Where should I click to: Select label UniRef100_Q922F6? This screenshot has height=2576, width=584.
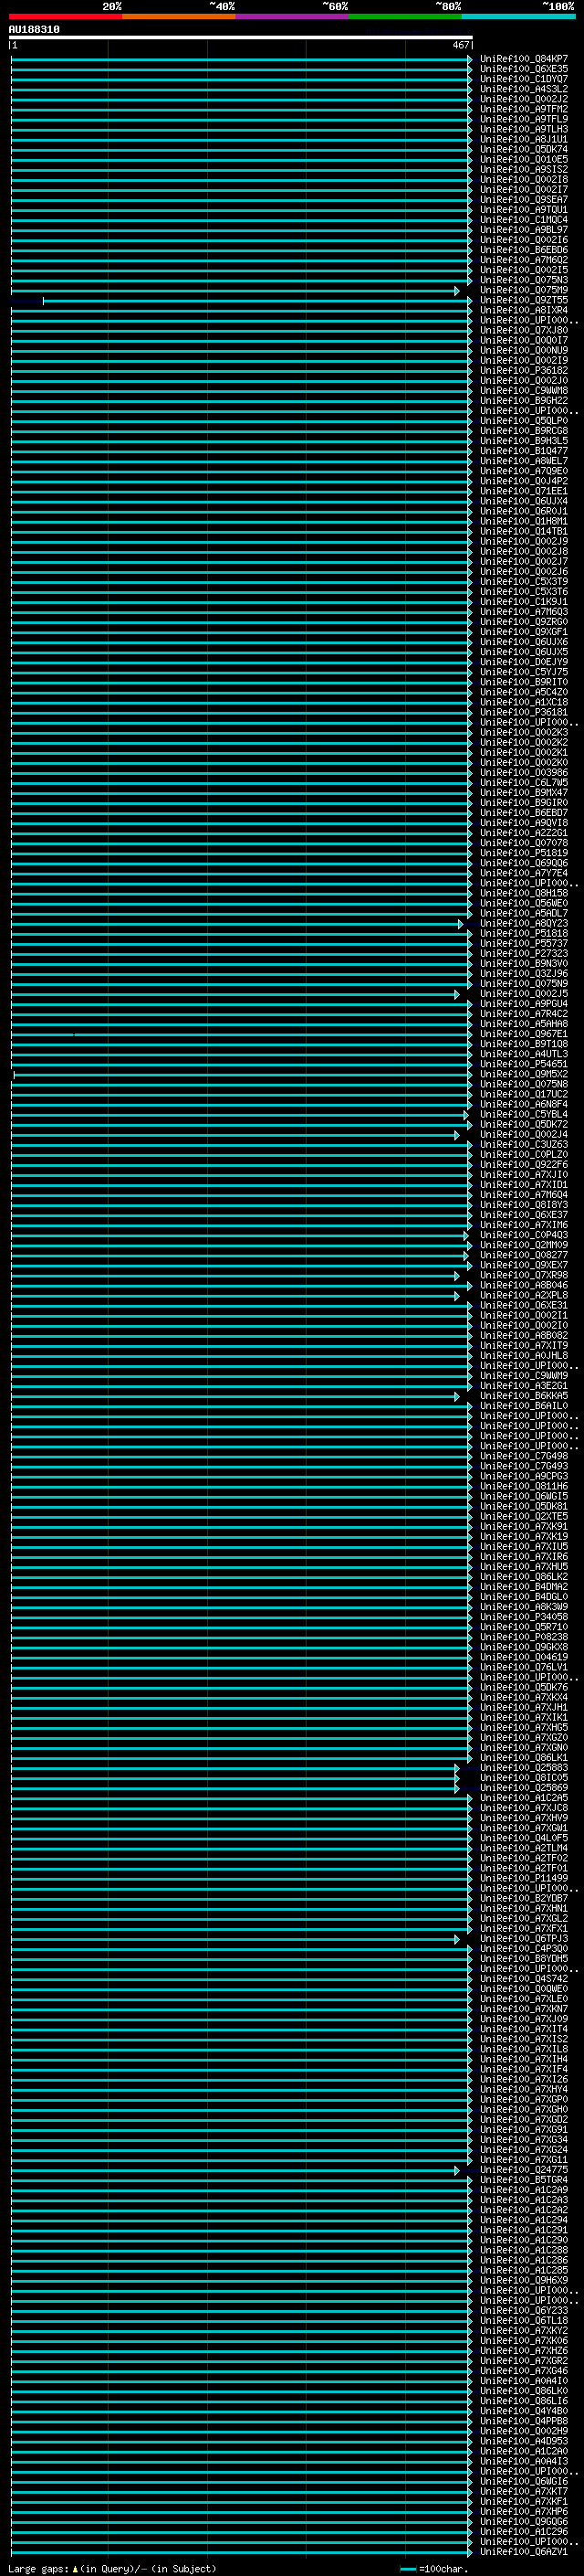[x=523, y=1164]
